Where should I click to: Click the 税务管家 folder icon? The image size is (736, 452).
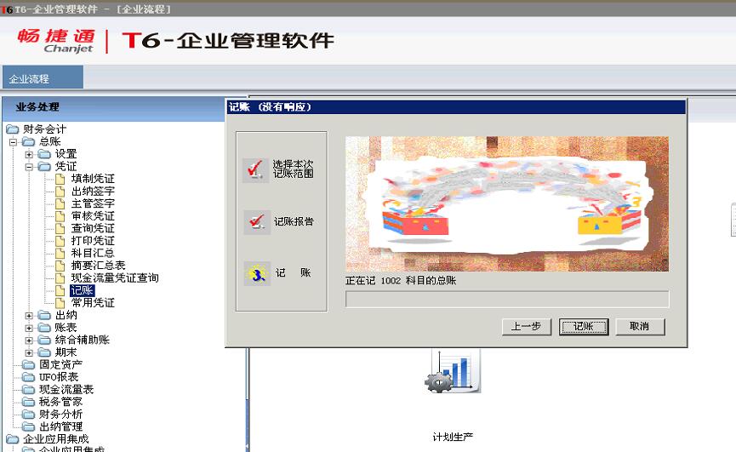[x=29, y=402]
